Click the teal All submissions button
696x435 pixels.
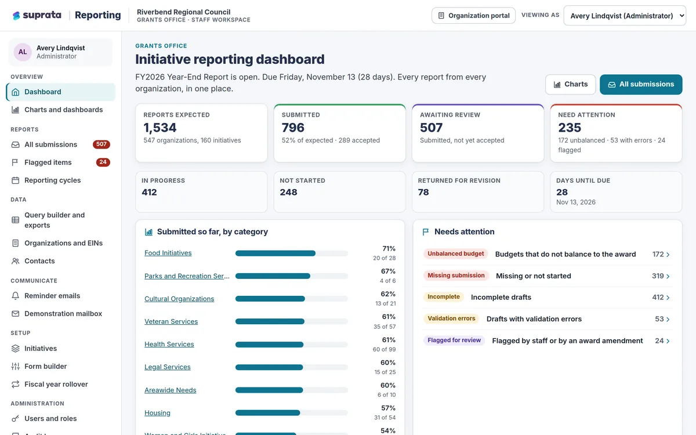641,84
